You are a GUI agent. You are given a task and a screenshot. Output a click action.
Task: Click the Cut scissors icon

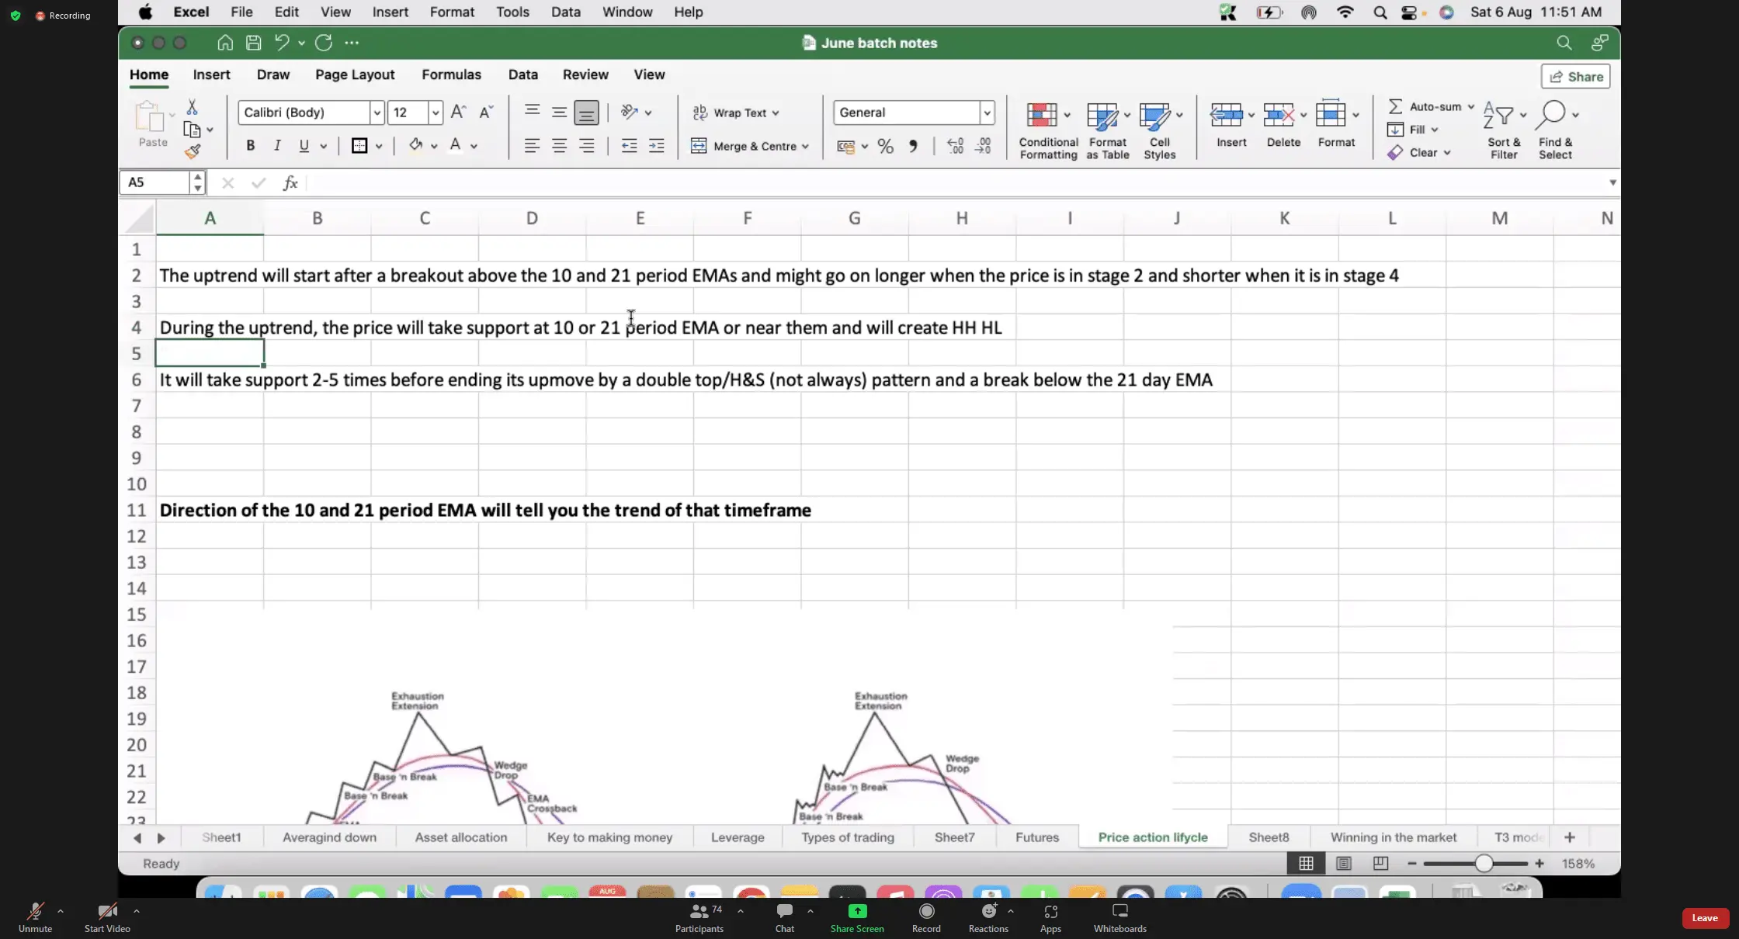click(192, 107)
